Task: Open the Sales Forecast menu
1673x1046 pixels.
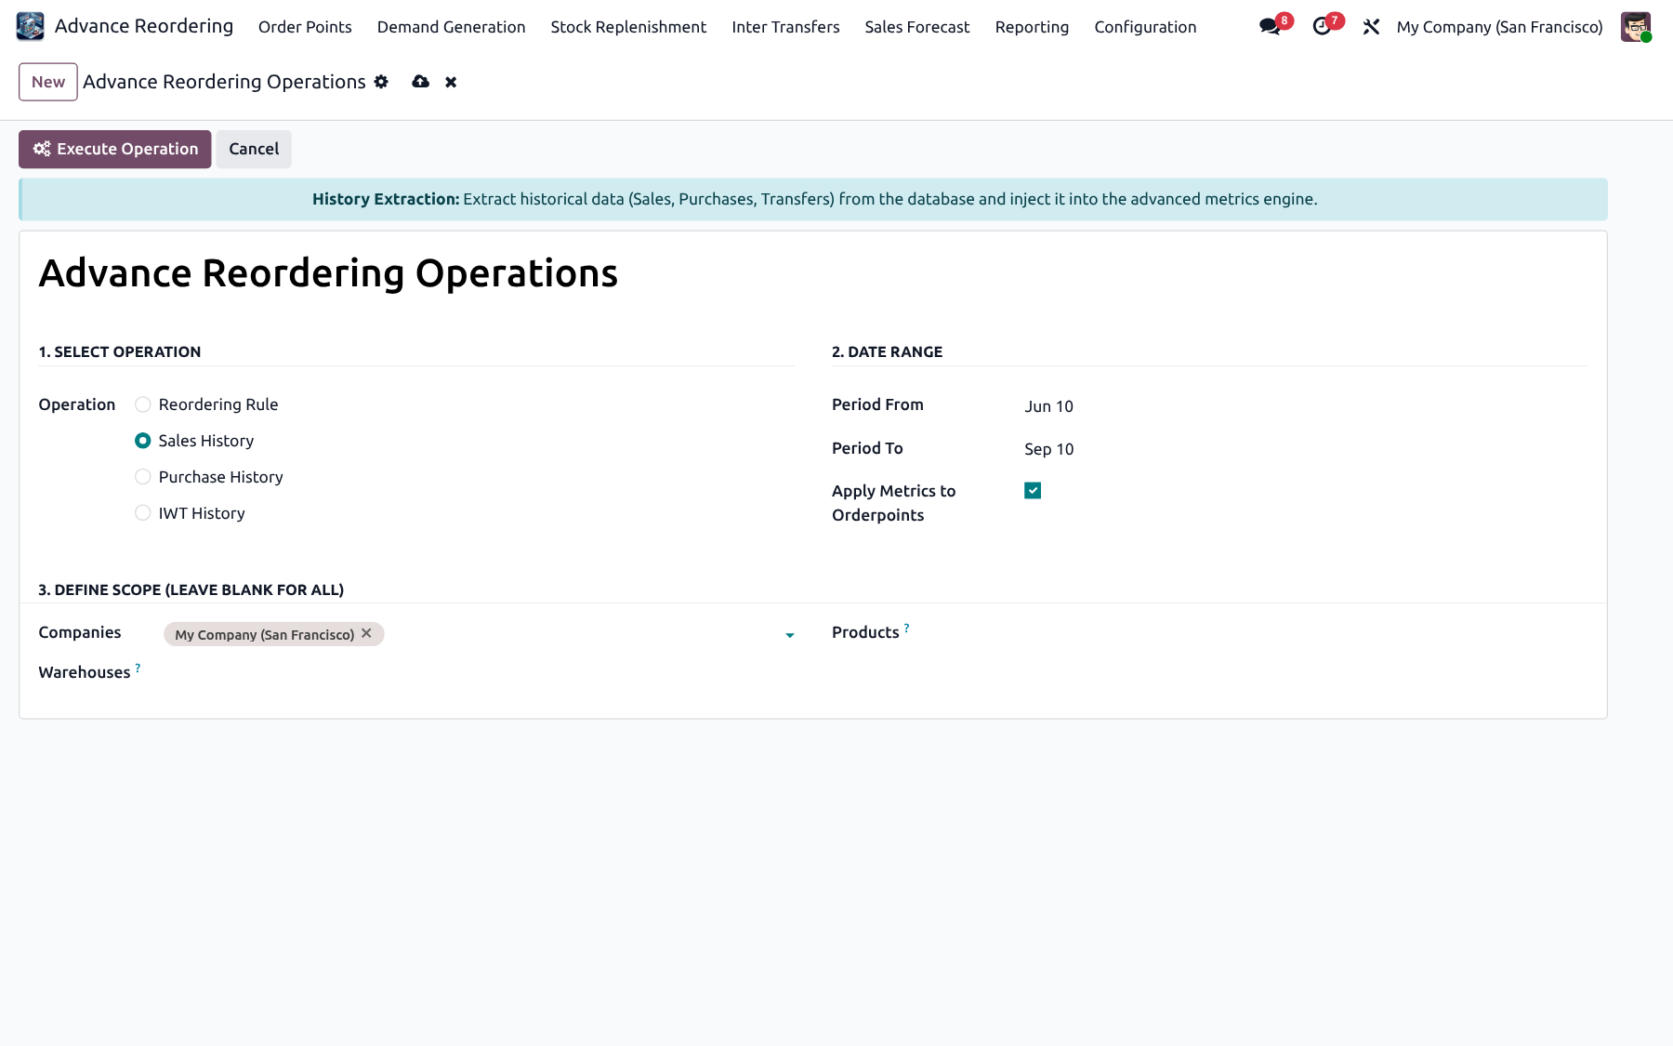Action: tap(917, 27)
